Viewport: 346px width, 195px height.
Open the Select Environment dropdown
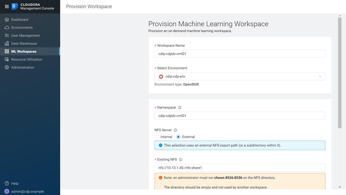click(240, 76)
